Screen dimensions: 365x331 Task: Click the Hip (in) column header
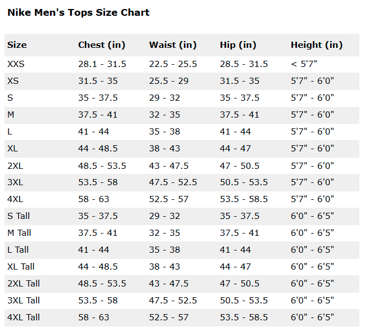point(238,45)
